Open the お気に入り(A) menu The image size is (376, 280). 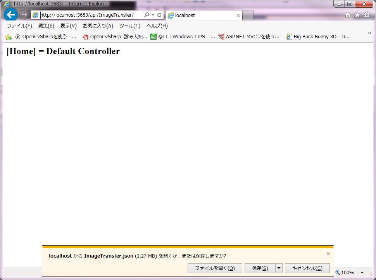click(x=98, y=26)
